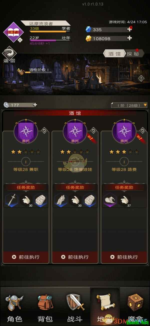Viewport: 150px width, 326px height.
Task: Click 前往执行 for the 兼职 quest
Action: point(26,257)
